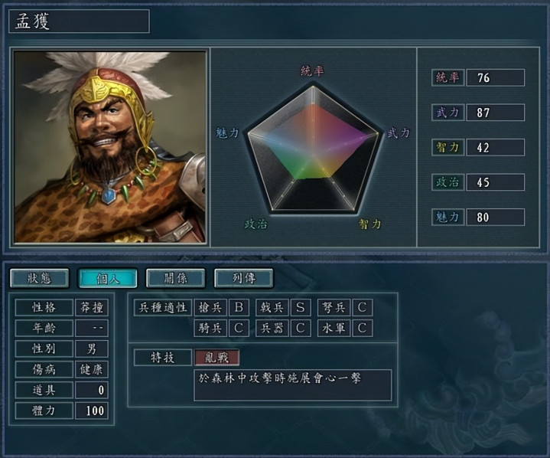
Task: Click the pentagon stat radar chart
Action: point(313,148)
